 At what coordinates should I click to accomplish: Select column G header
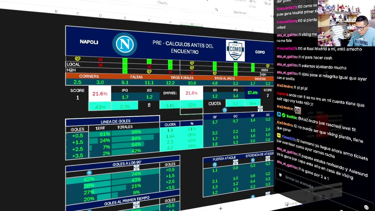tap(170, 22)
